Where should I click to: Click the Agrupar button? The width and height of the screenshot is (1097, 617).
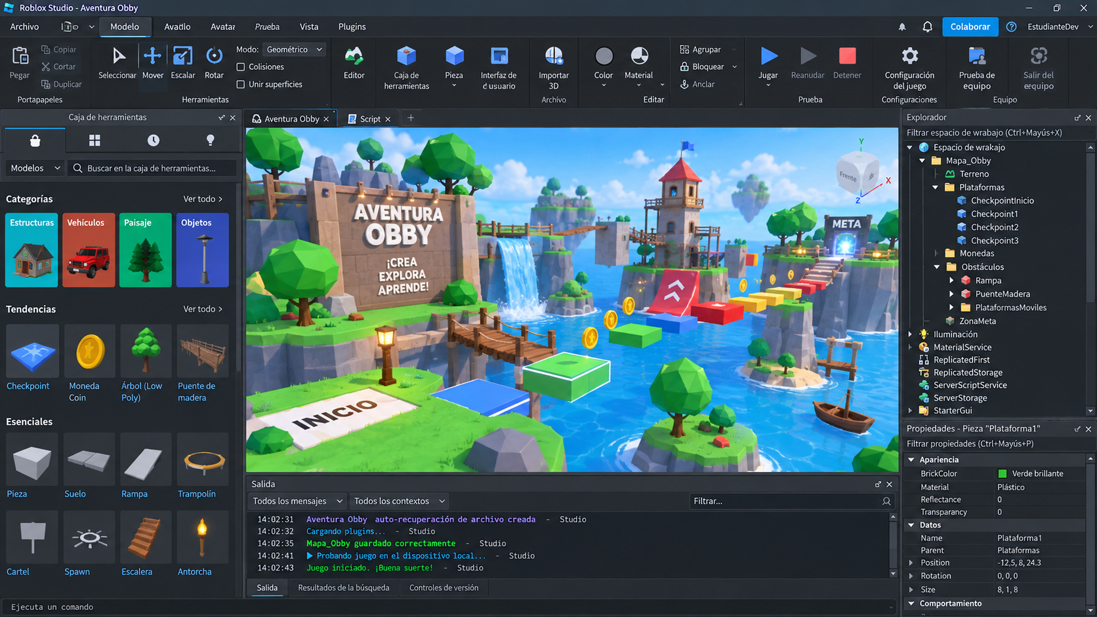pyautogui.click(x=701, y=50)
